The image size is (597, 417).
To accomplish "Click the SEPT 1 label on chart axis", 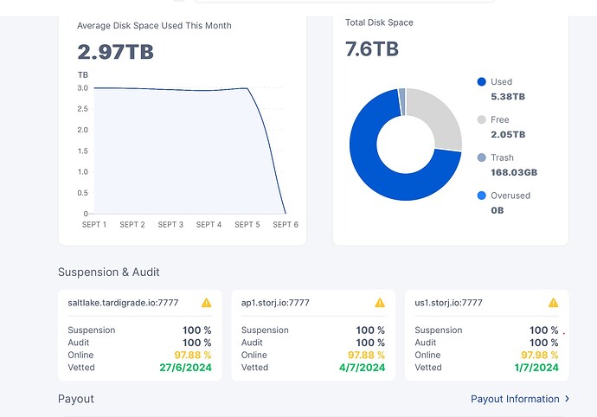I will (94, 225).
